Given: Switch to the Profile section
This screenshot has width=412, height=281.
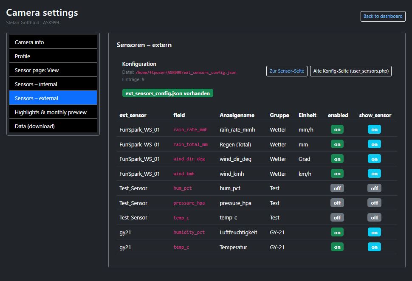Looking at the screenshot, I should [53, 56].
